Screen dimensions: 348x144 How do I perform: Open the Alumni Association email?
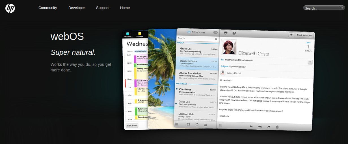(197, 76)
